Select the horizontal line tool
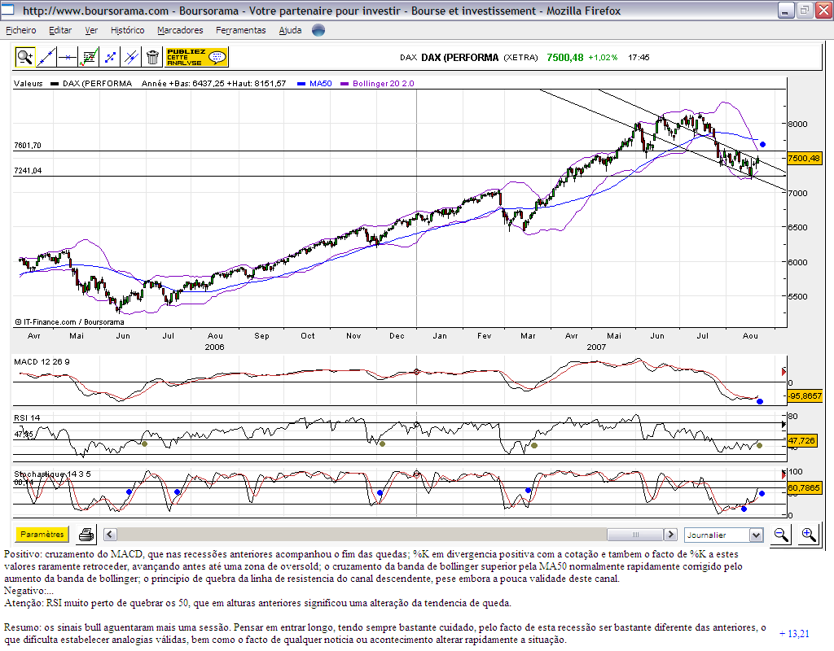 (x=68, y=57)
